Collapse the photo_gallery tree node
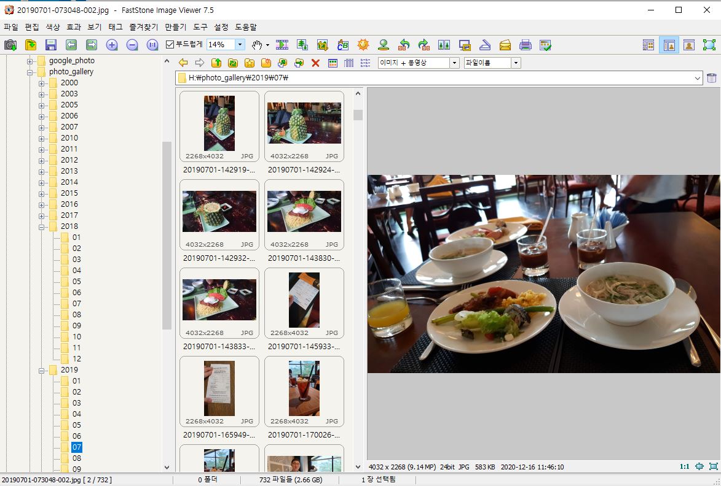Image resolution: width=721 pixels, height=486 pixels. tap(30, 72)
